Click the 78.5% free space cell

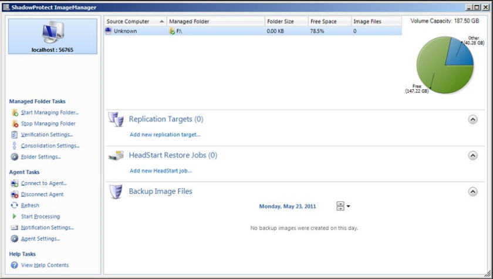(317, 31)
